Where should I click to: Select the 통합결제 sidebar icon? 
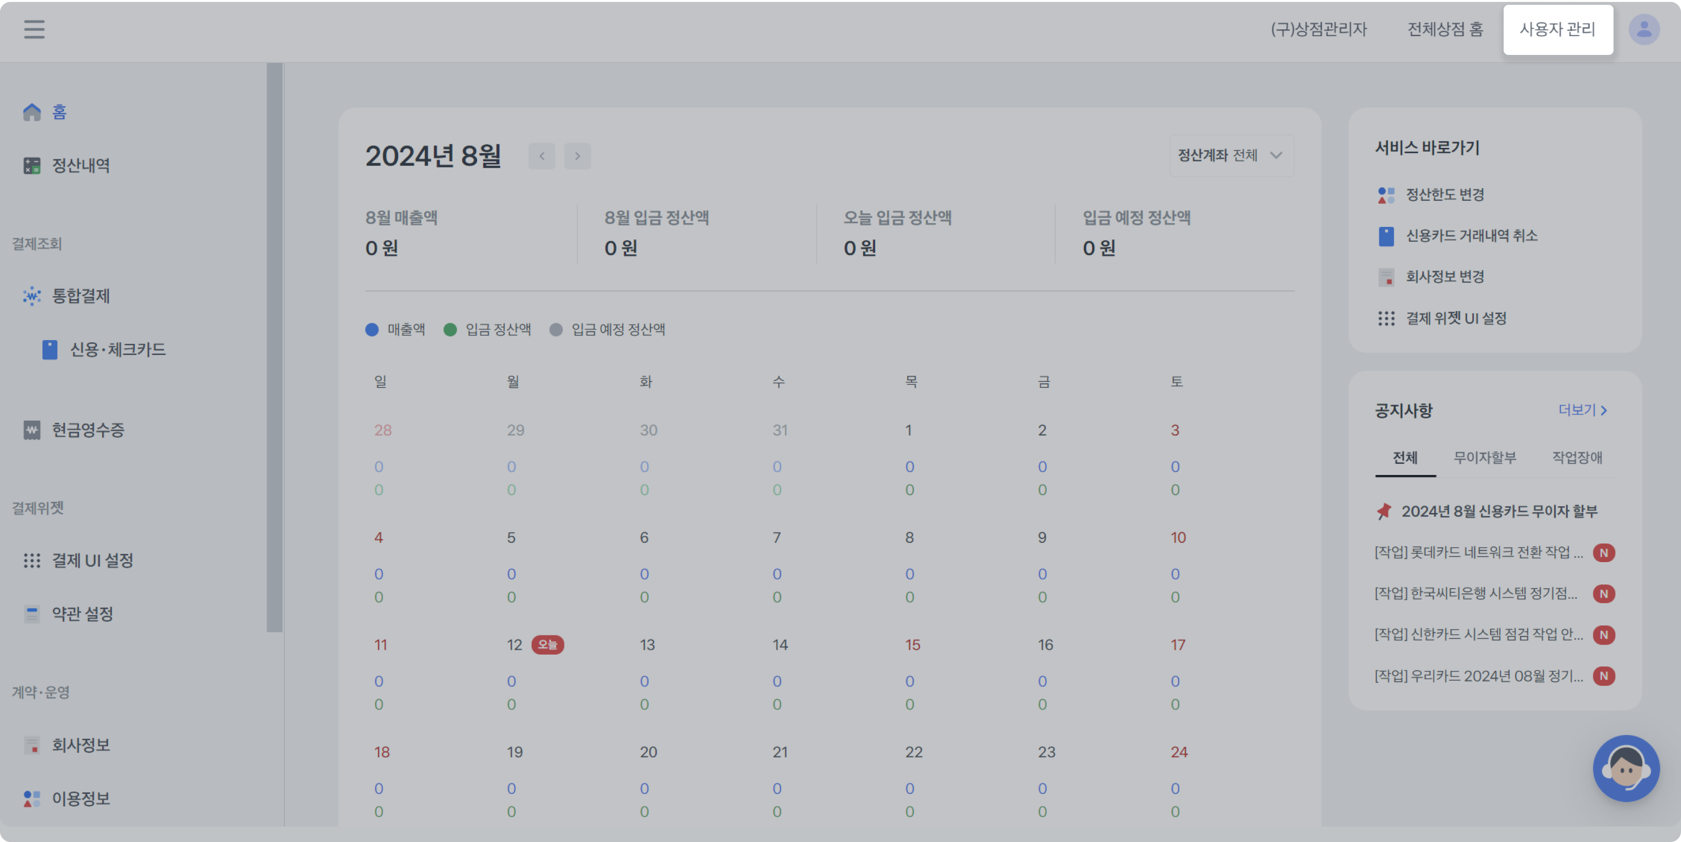coord(32,296)
